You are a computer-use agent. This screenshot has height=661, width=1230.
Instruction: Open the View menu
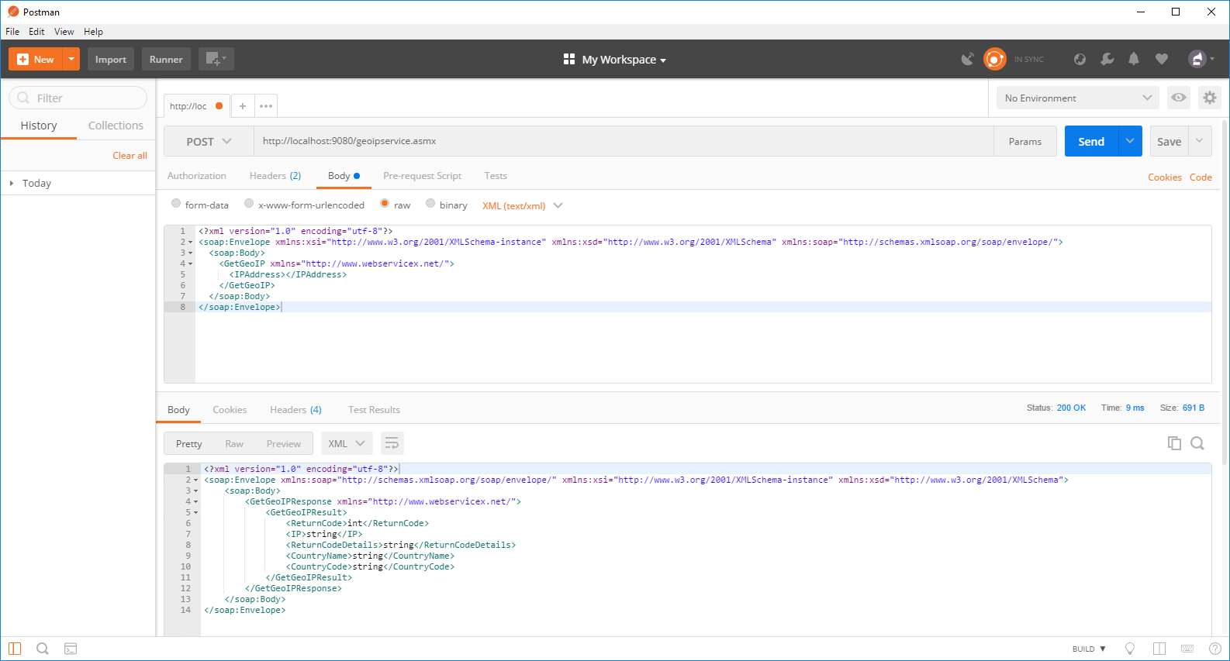click(x=64, y=32)
